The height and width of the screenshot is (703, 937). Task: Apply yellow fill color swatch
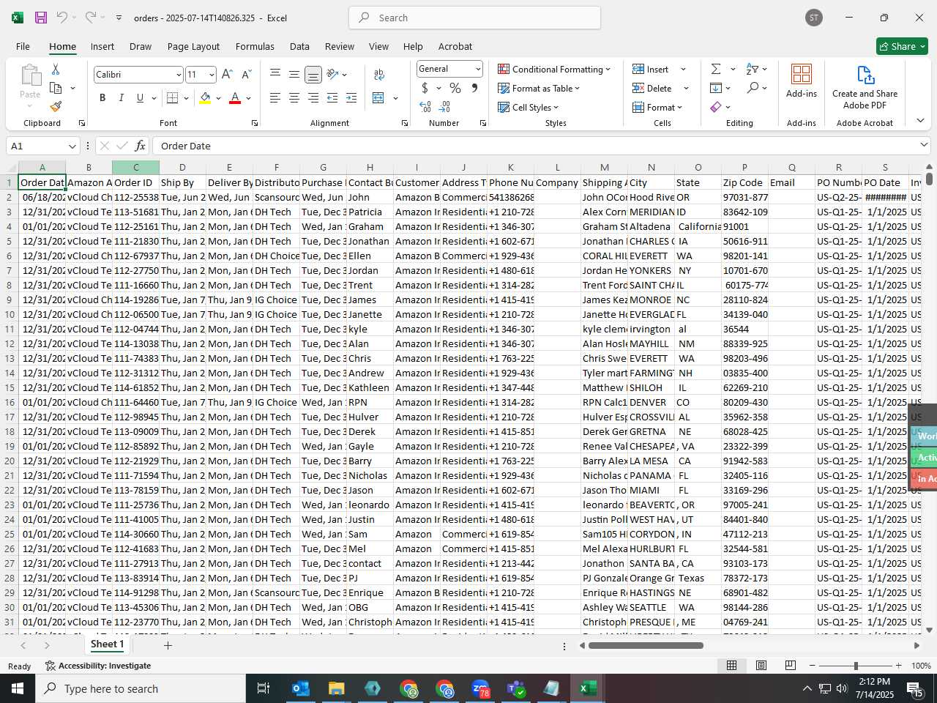[x=206, y=98]
